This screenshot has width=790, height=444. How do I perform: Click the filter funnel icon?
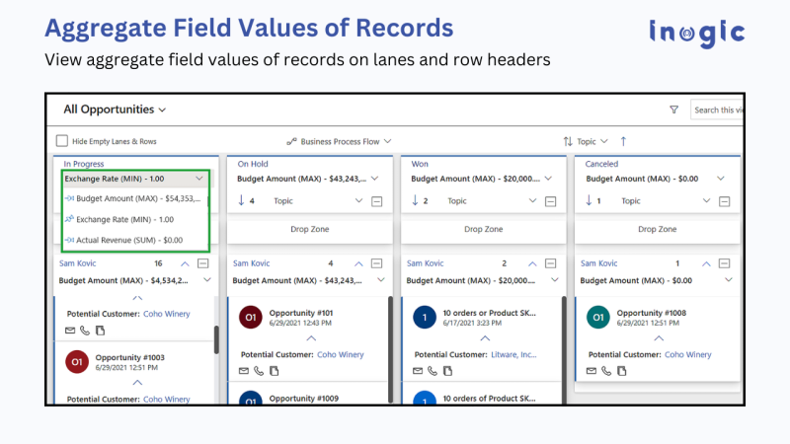point(673,111)
